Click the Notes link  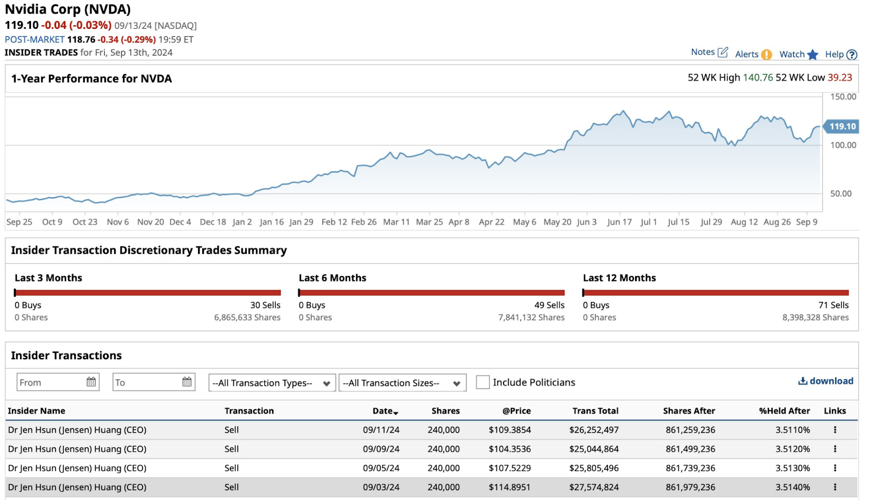(x=703, y=52)
